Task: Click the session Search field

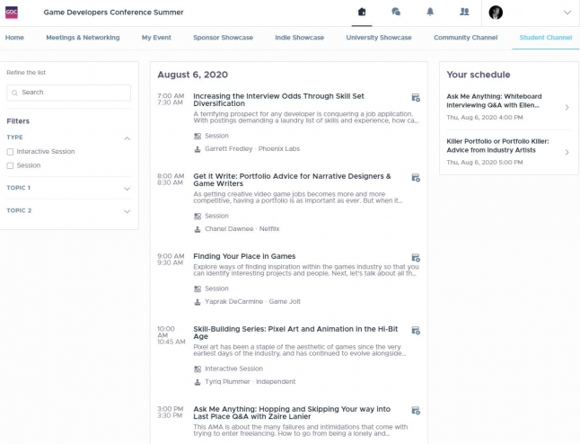Action: [x=69, y=93]
